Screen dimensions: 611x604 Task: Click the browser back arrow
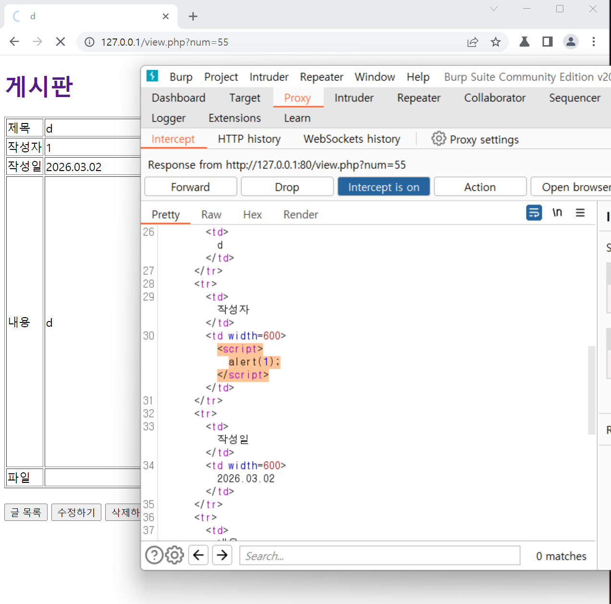[x=14, y=42]
